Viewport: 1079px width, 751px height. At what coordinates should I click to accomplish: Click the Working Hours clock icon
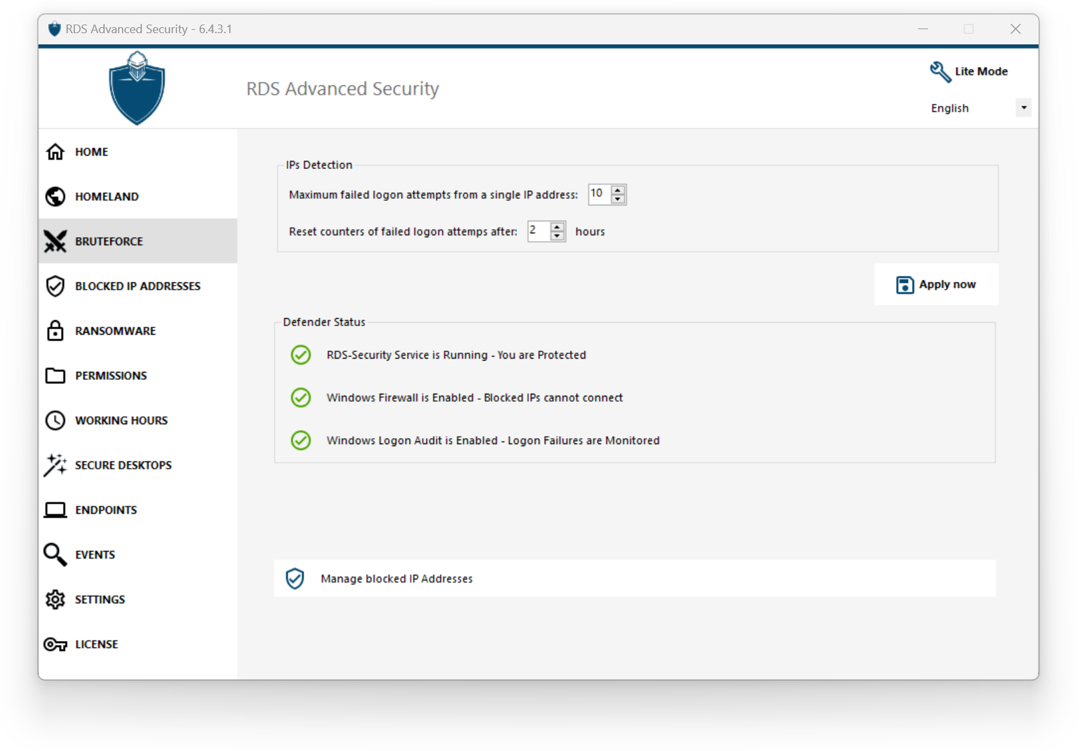[55, 420]
